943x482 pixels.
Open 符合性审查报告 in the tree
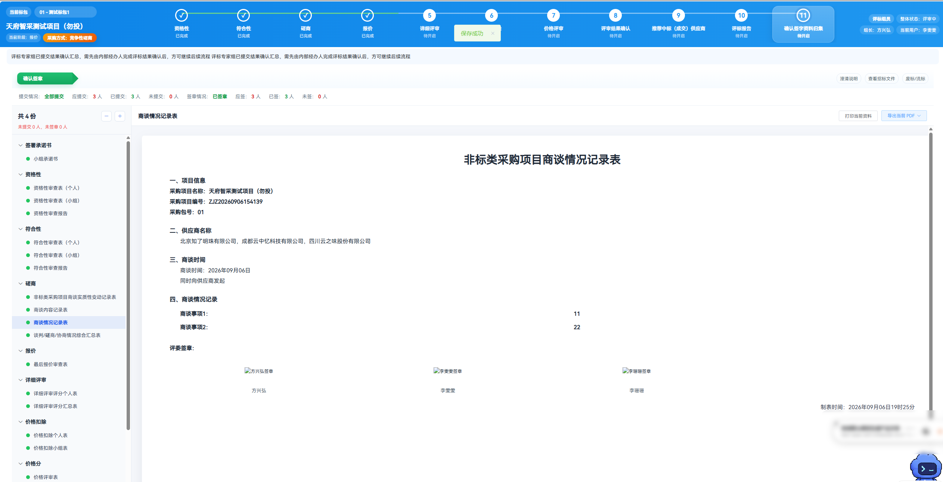coord(50,268)
